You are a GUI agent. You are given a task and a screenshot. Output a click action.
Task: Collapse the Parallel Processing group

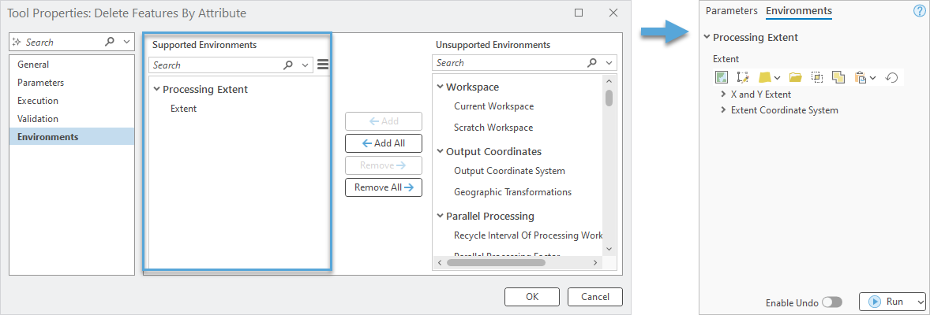pyautogui.click(x=440, y=216)
